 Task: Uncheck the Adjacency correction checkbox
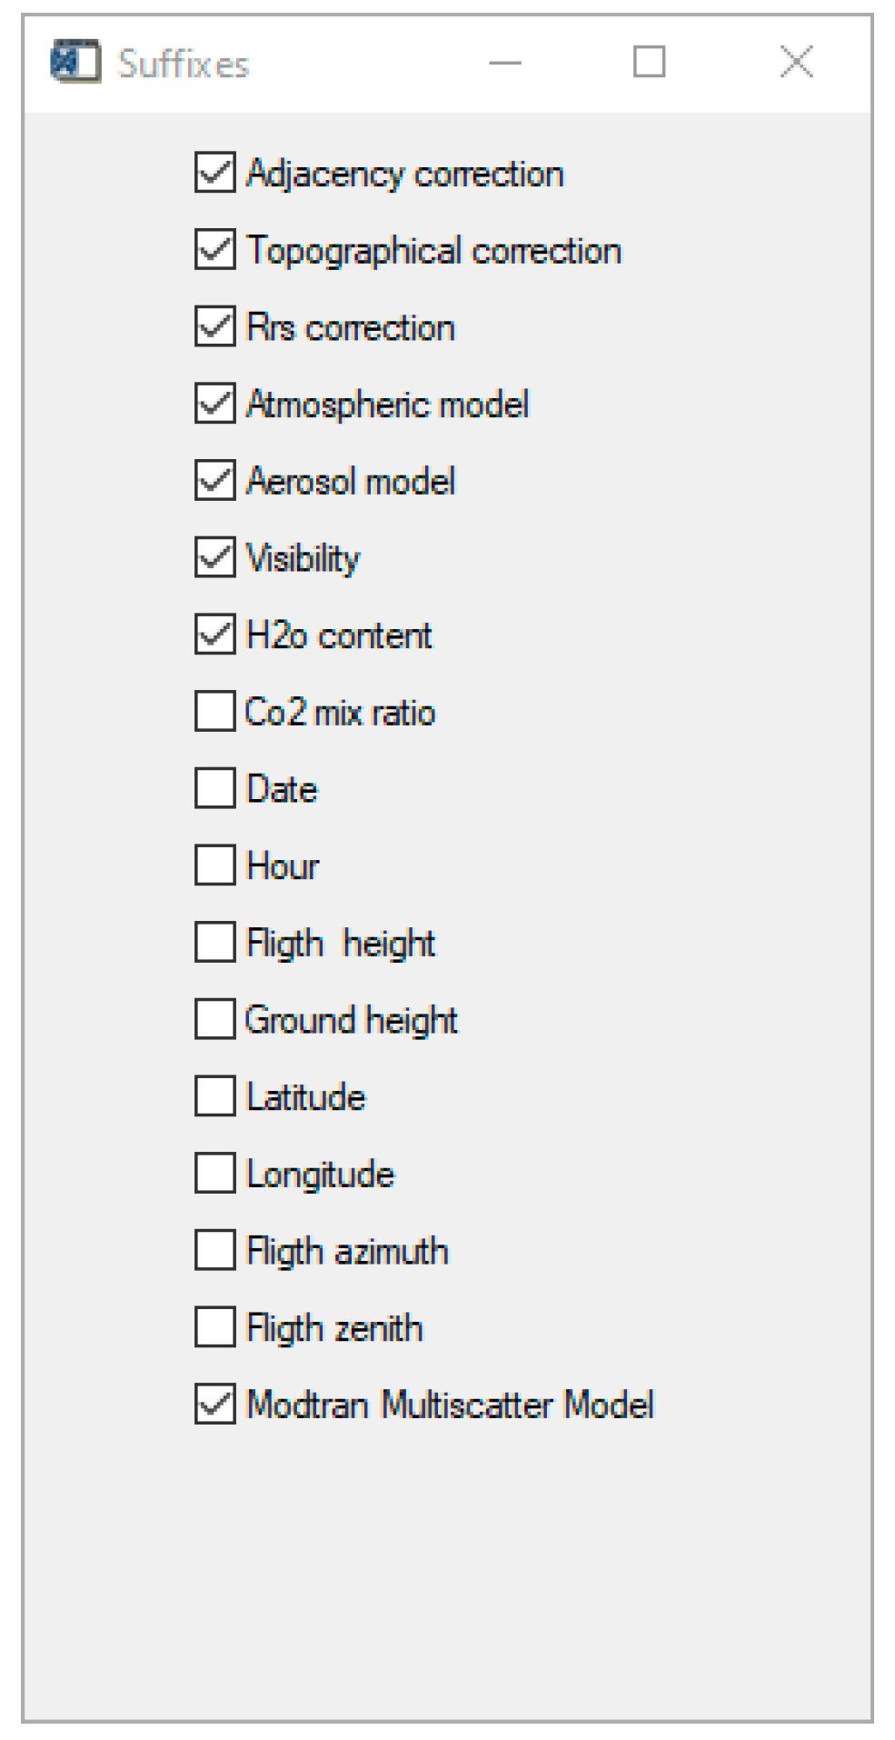(214, 173)
